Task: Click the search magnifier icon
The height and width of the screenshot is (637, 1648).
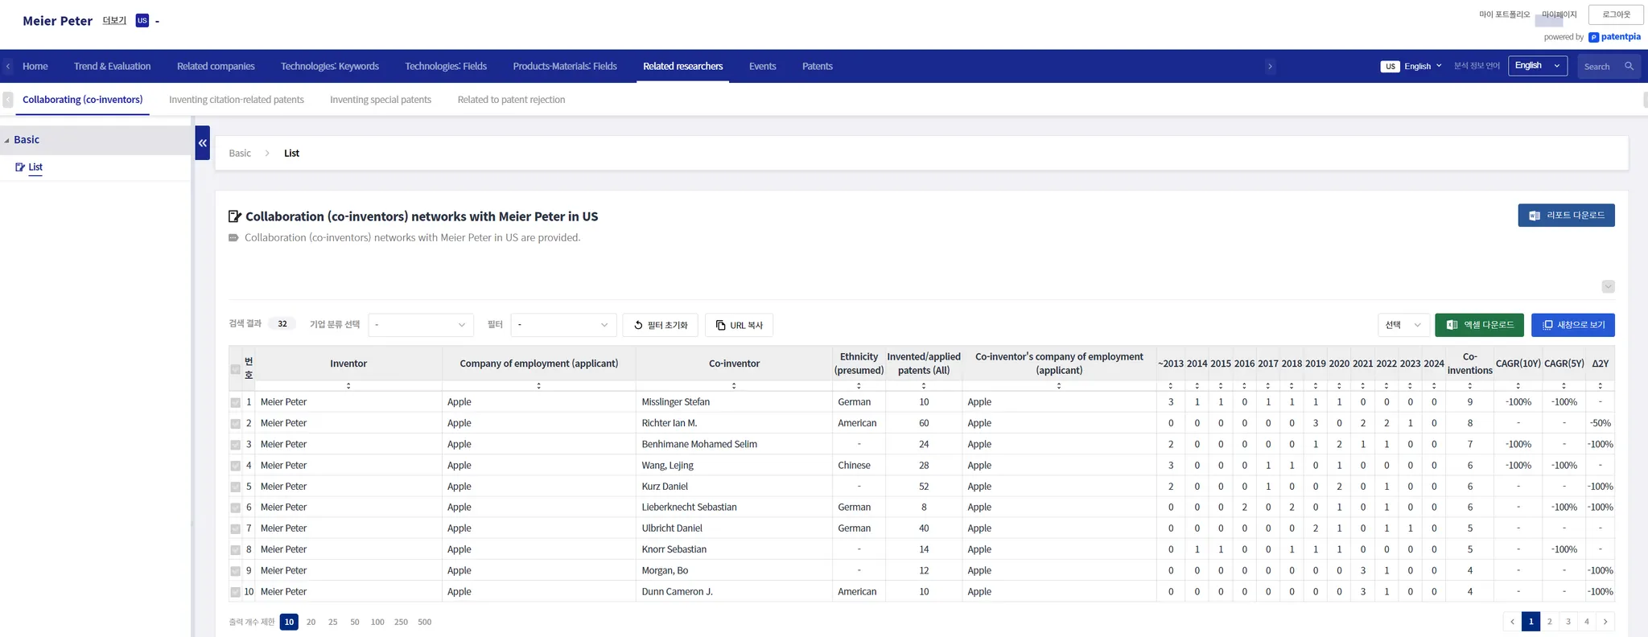Action: [x=1629, y=67]
